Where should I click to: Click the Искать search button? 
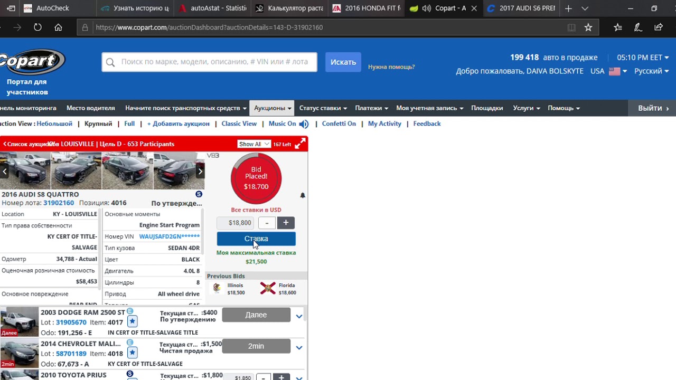[343, 62]
